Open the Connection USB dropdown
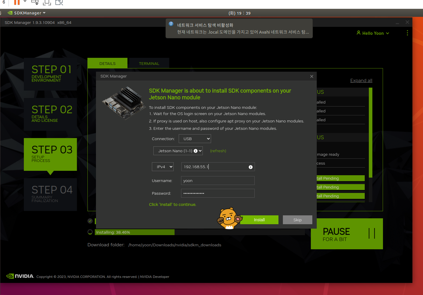The width and height of the screenshot is (423, 295). tap(195, 139)
